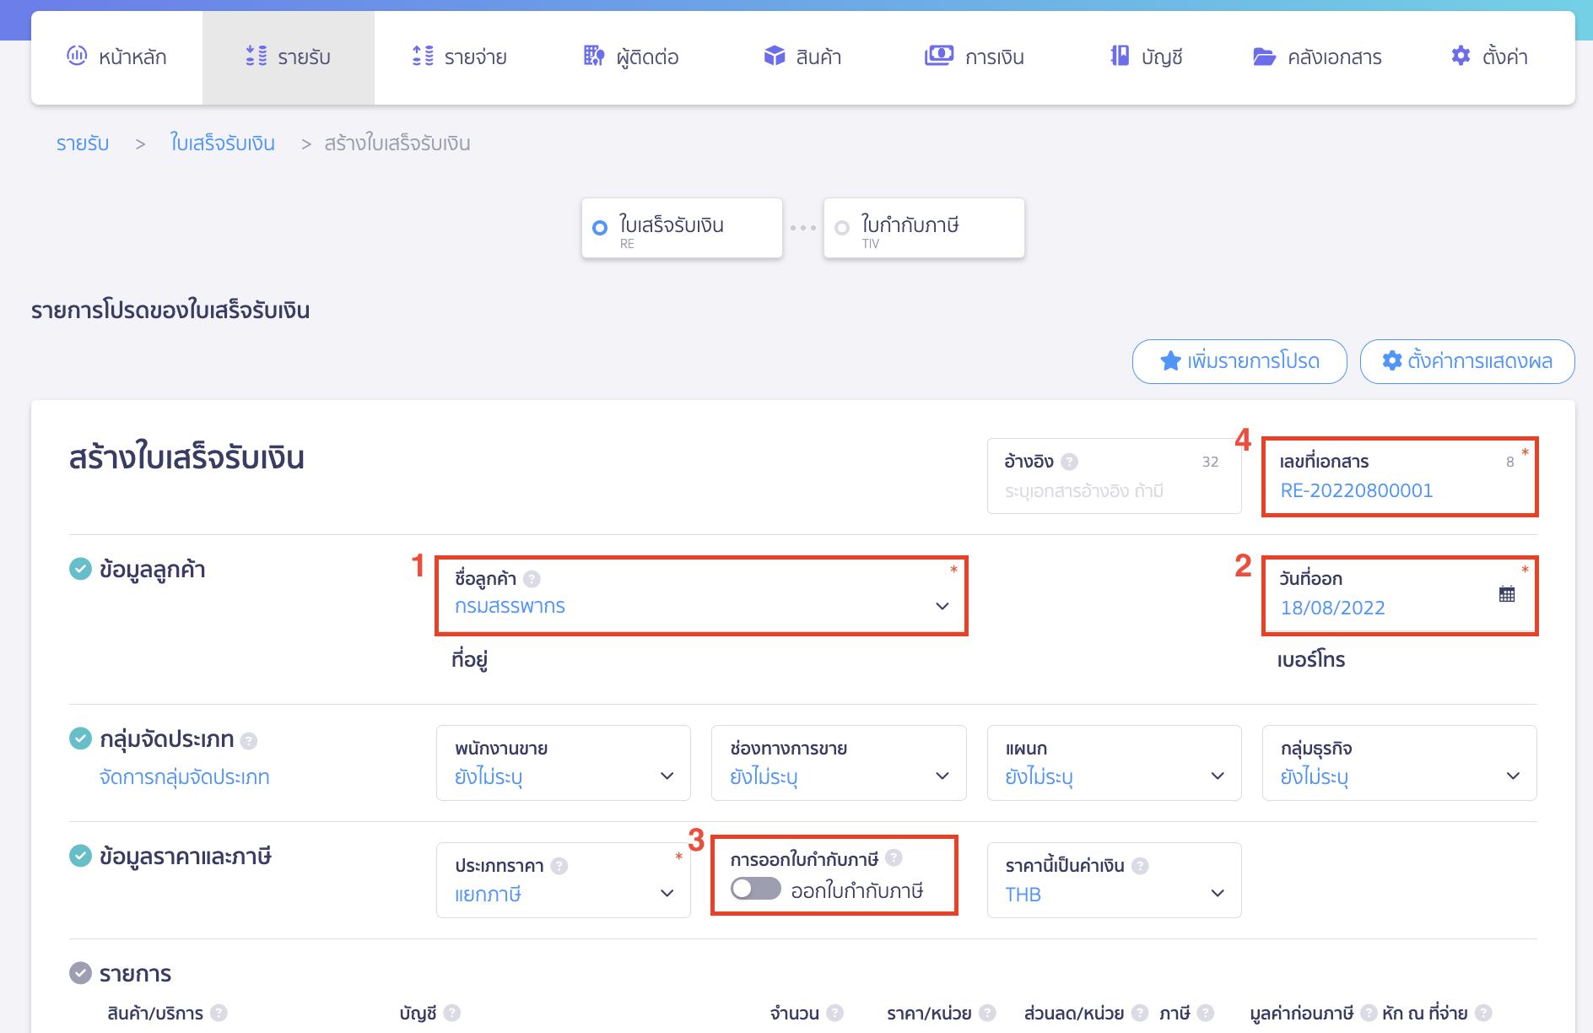
Task: Click help icon next to การออกใบกำกับภาษี
Action: (894, 858)
